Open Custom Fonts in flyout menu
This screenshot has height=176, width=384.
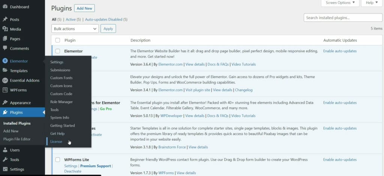coord(61,78)
